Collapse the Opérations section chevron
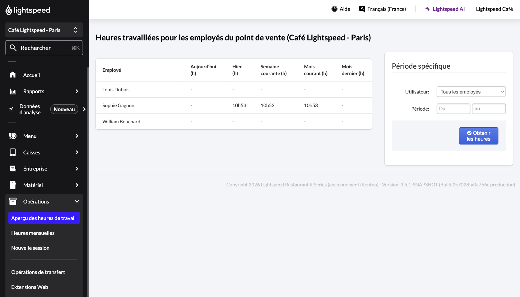This screenshot has height=297, width=520. click(77, 201)
